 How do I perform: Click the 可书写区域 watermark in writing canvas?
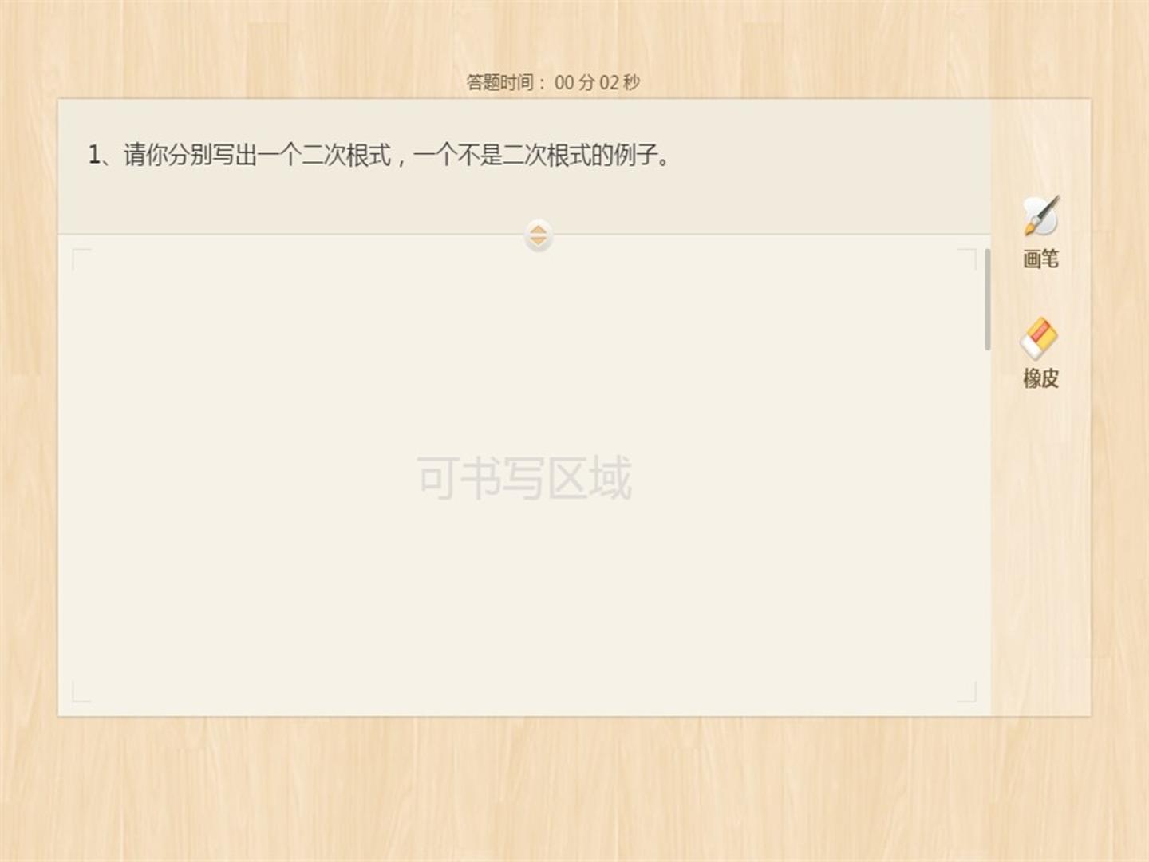click(x=524, y=478)
